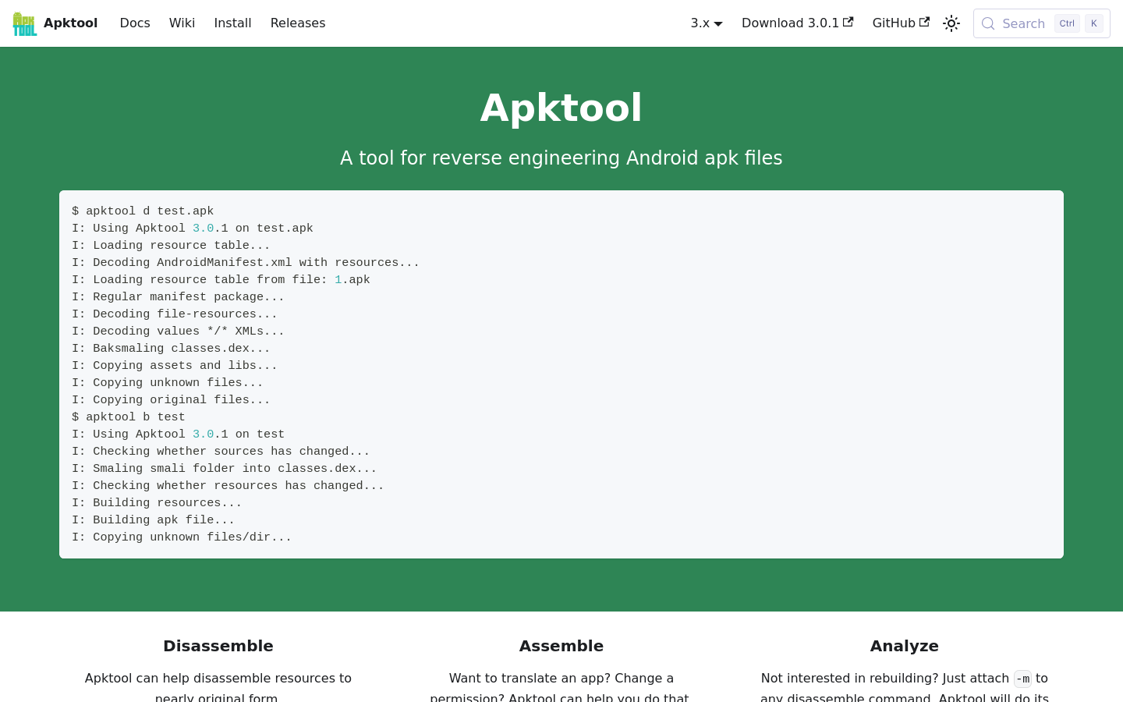
Task: Select the Disassemble feature heading
Action: 218,646
